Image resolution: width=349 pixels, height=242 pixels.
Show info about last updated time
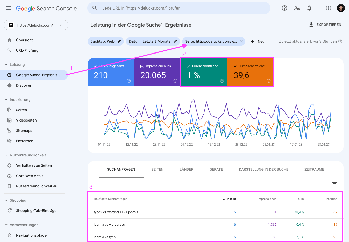point(340,41)
